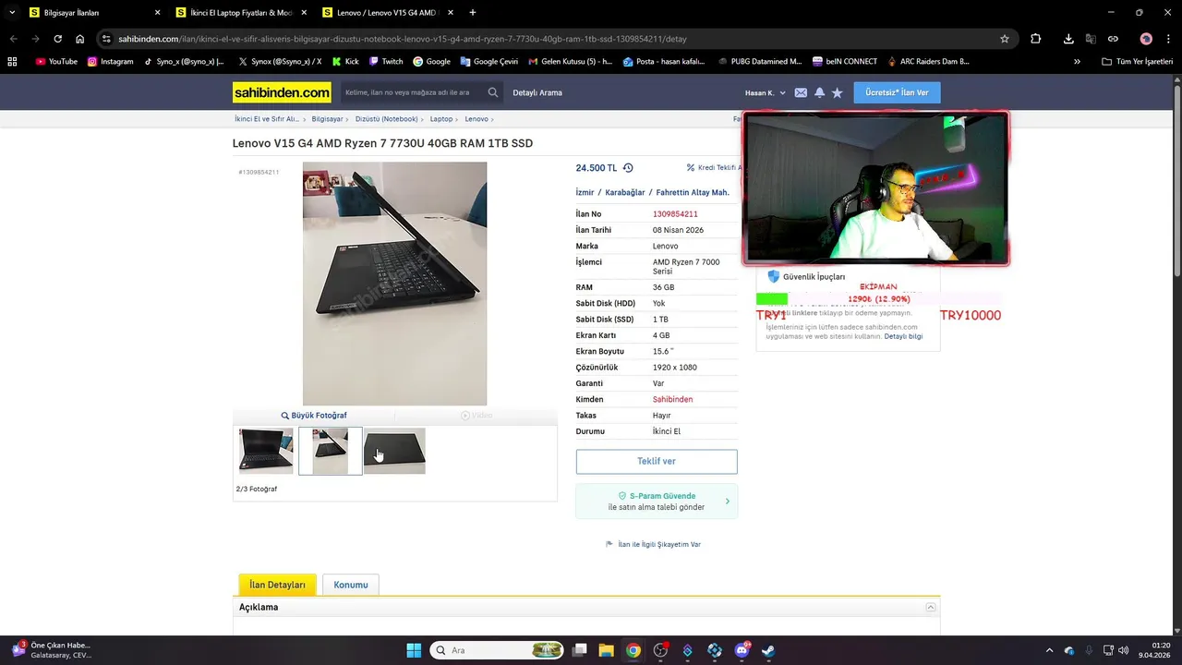Collapse the Açıklama section
Screen dimensions: 1182x665
pyautogui.click(x=931, y=607)
